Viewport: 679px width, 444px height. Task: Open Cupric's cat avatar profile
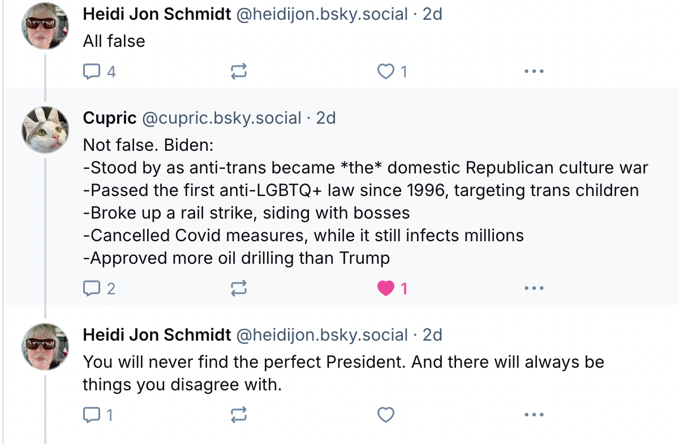(45, 130)
